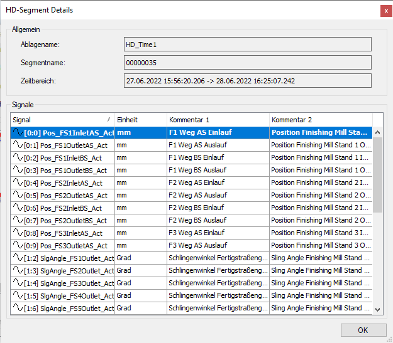Click the scrollbar down arrow in signal list
The image size is (393, 343).
[377, 309]
